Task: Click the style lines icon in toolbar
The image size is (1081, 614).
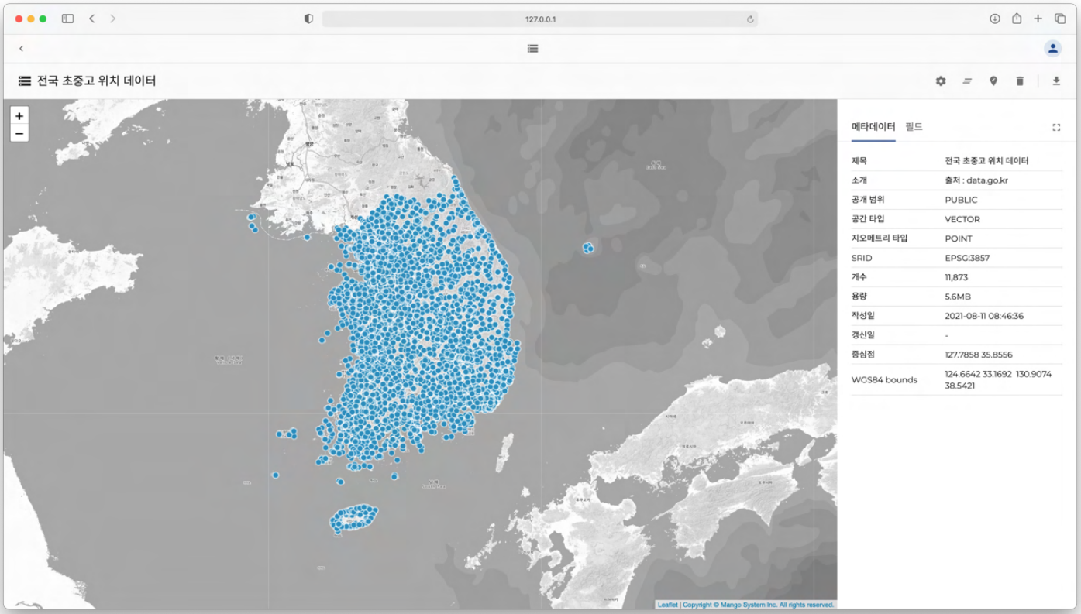Action: pos(967,81)
